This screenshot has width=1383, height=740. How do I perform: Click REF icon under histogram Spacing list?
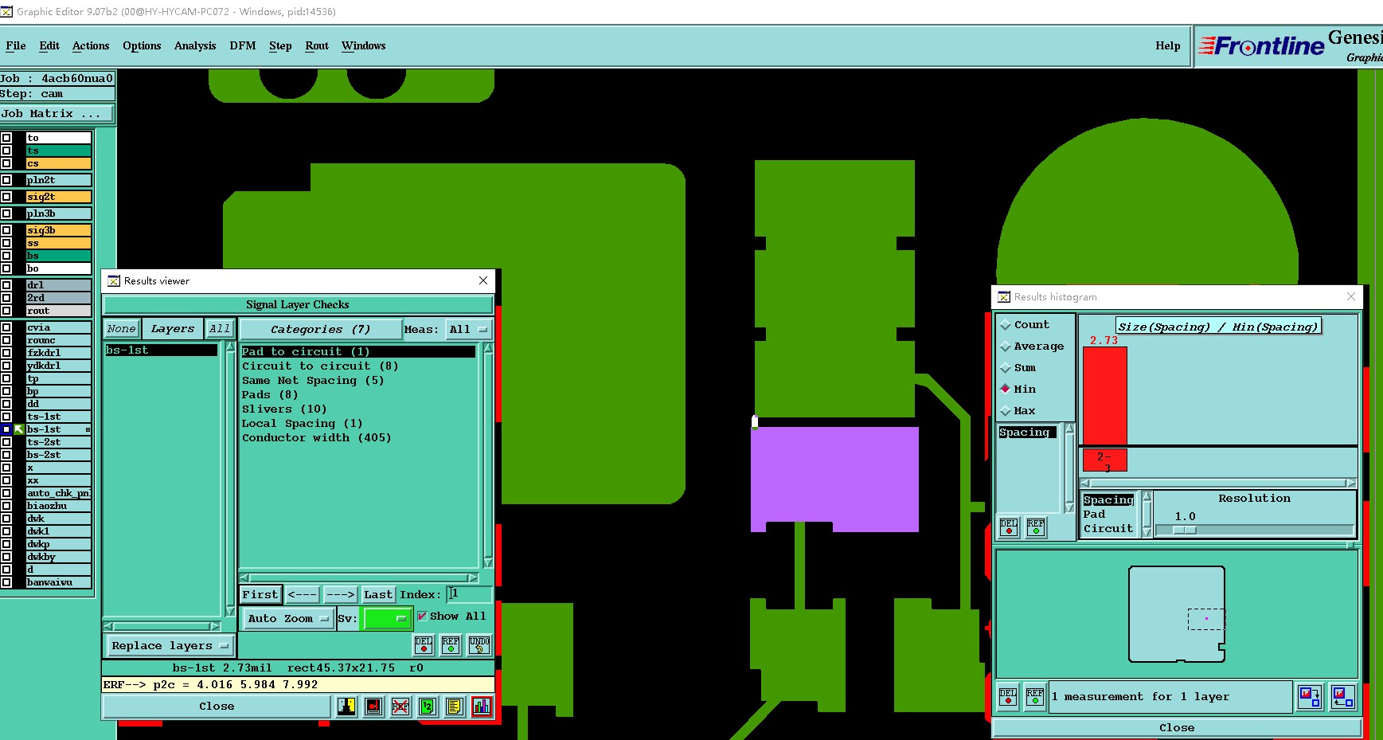point(1036,527)
